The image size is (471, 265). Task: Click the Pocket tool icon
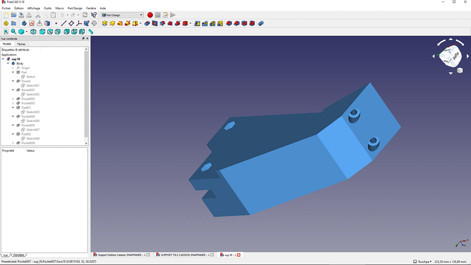(x=147, y=24)
